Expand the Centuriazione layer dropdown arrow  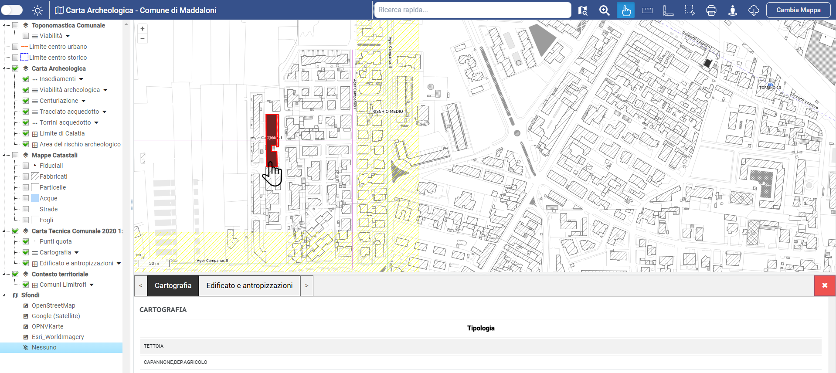[x=84, y=101]
